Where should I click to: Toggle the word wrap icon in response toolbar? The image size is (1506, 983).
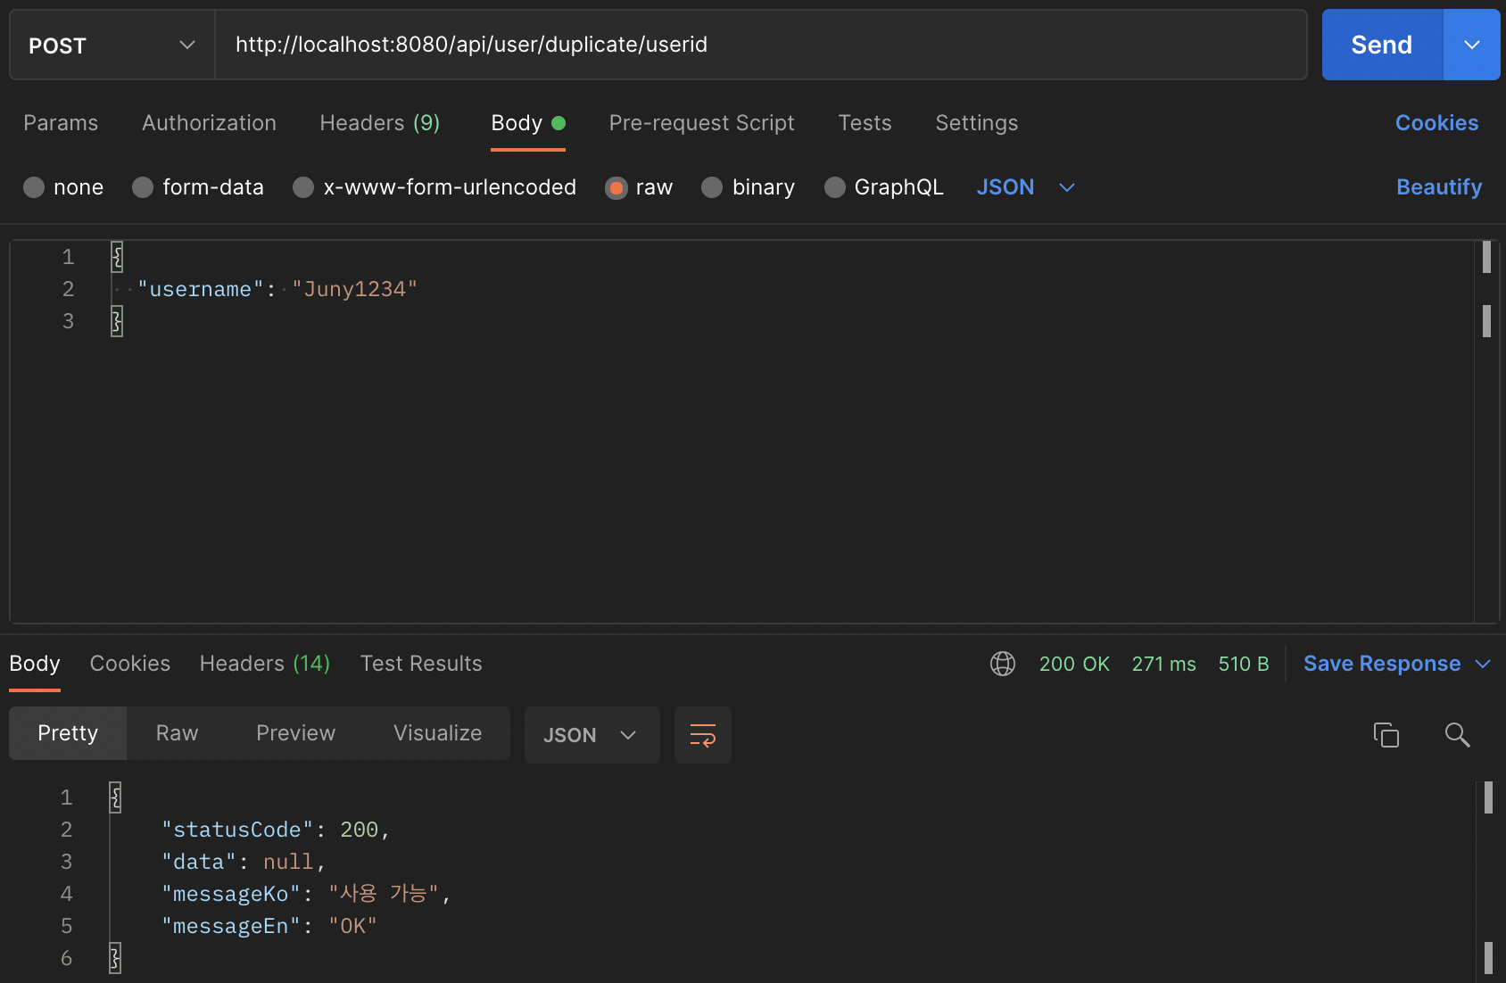point(703,735)
